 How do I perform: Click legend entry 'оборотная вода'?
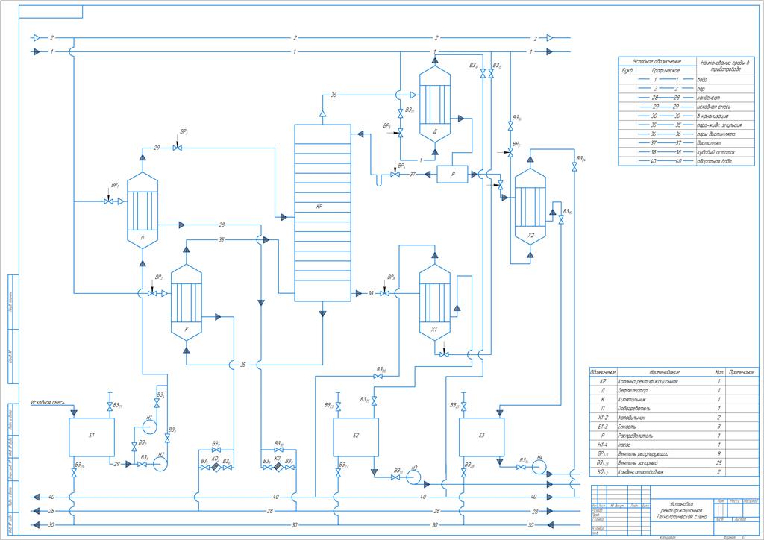[x=714, y=161]
